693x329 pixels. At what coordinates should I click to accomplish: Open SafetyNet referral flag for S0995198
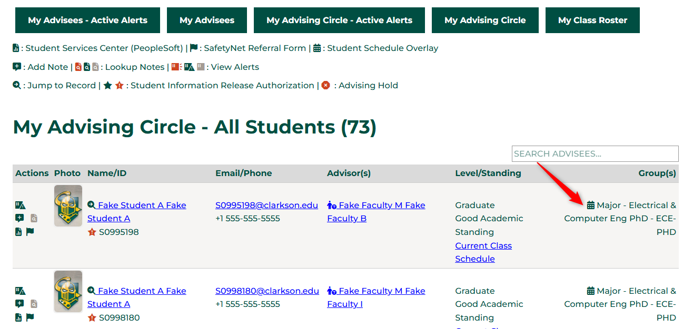click(x=30, y=231)
